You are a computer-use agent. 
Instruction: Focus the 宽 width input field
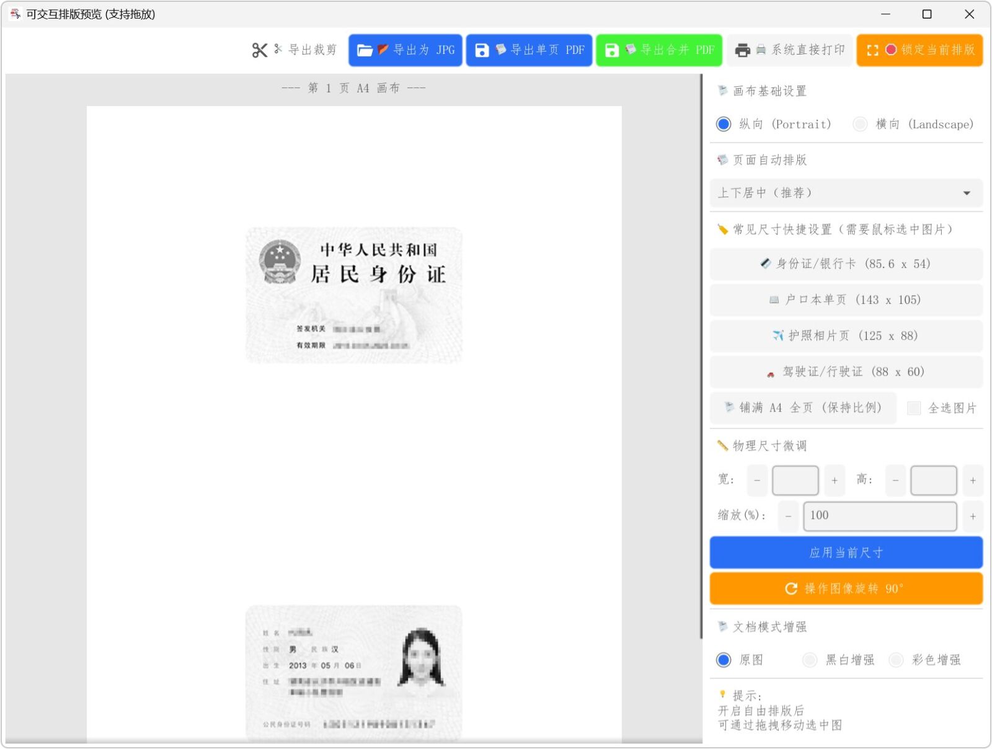795,481
